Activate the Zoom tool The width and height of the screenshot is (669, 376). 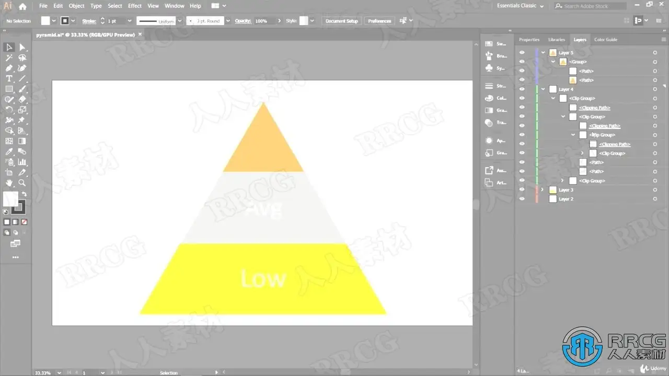coord(22,183)
